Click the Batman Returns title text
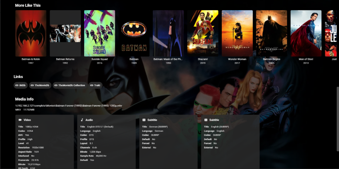The image size is (339, 169). [65, 59]
